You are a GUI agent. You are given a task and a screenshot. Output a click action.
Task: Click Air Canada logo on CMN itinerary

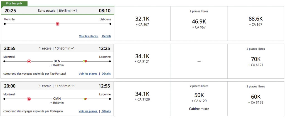tap(29, 99)
